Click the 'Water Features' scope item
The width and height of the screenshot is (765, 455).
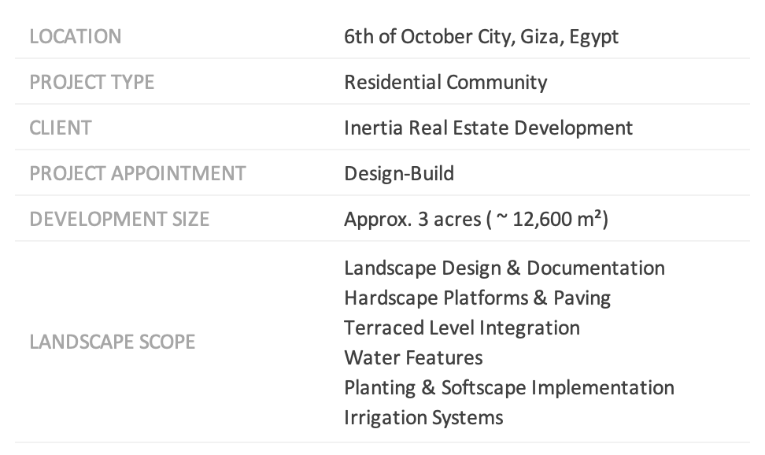point(413,357)
